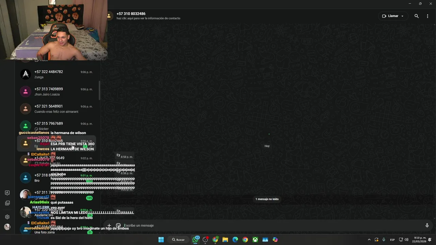
Task: Show hidden system tray icons chevron
Action: (x=369, y=240)
